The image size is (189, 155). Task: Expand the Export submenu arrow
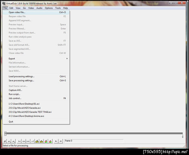point(67,58)
